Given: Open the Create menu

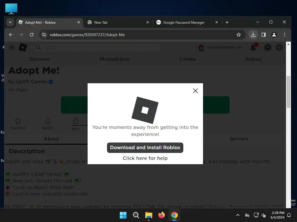Looking at the screenshot, I should click(188, 59).
